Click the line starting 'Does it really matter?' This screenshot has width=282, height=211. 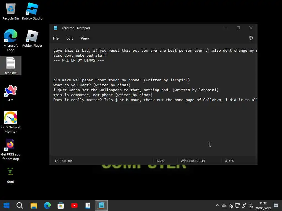tap(155, 100)
